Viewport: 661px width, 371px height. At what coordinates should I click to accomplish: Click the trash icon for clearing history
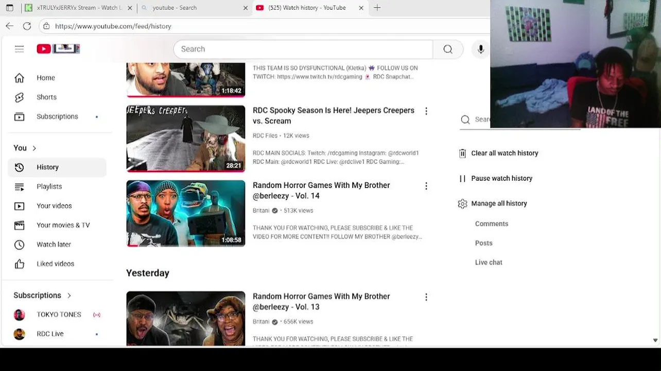point(462,153)
